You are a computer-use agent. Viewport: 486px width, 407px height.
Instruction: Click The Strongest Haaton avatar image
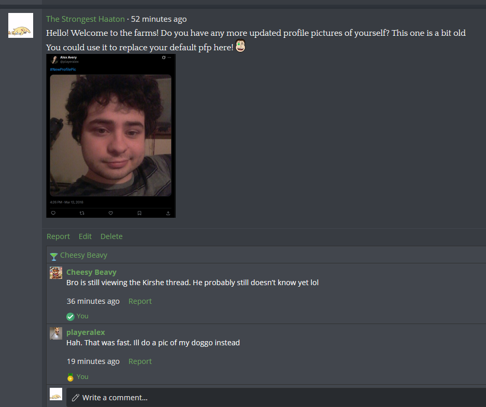[20, 25]
